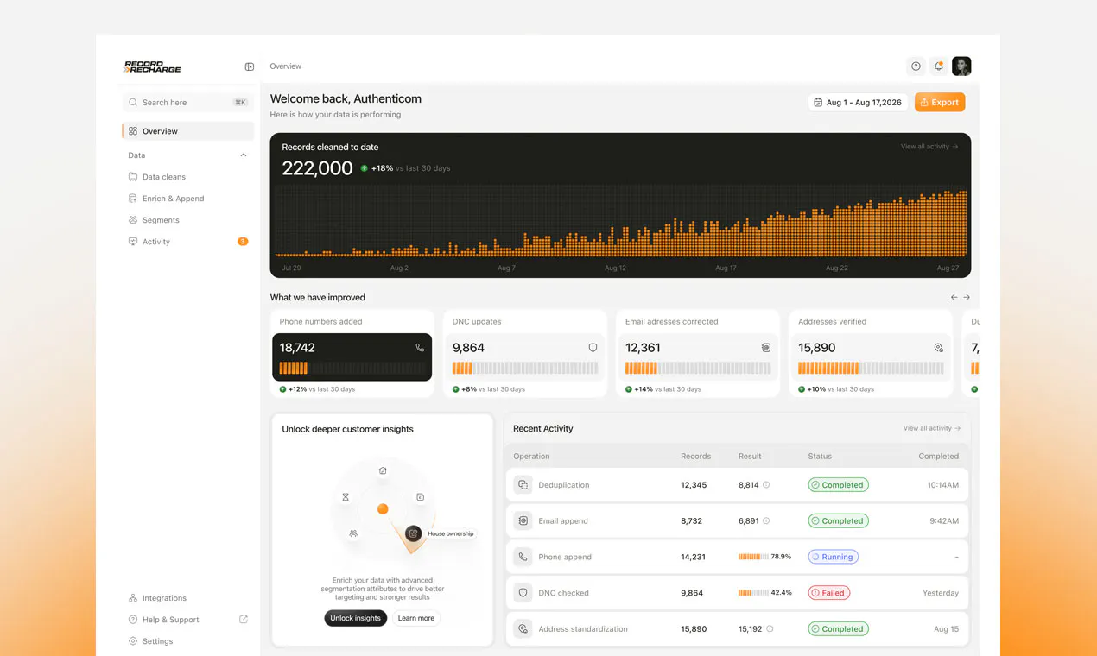1097x656 pixels.
Task: Click the Phone append 78.9% progress bar
Action: click(753, 557)
